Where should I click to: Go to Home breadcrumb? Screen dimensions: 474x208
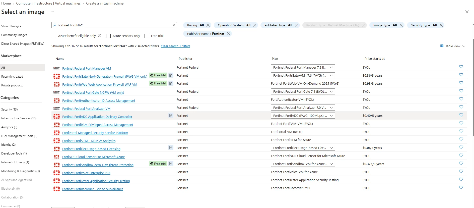click(x=6, y=3)
